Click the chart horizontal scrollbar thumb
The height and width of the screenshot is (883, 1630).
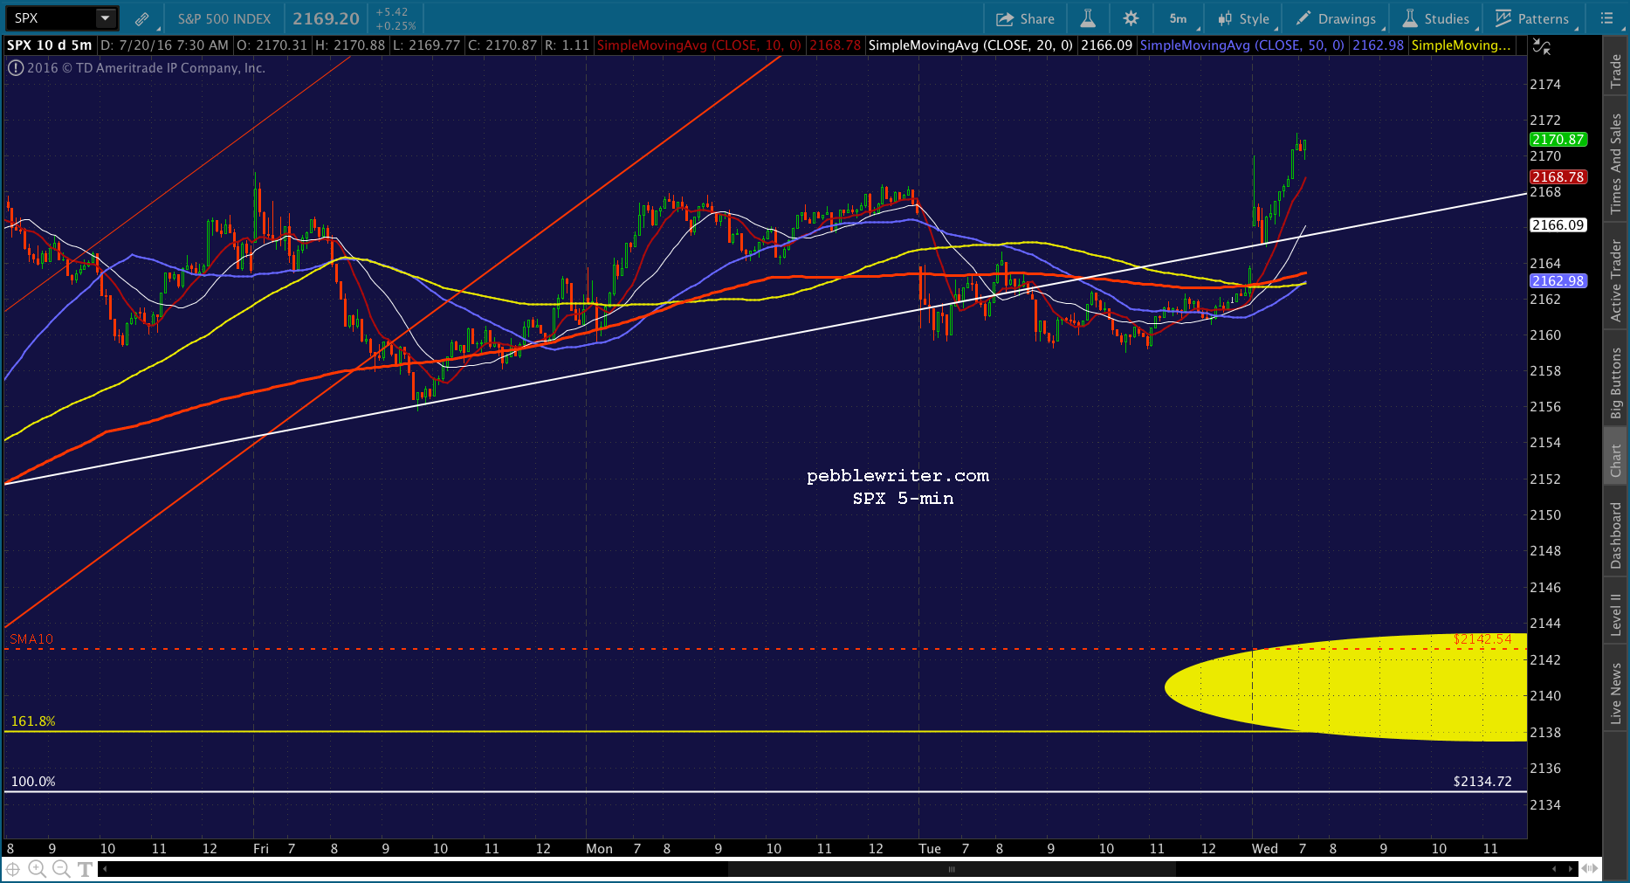(952, 869)
